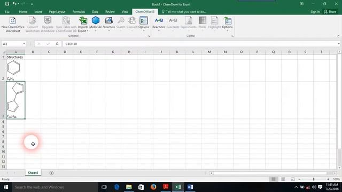Click taskbar Search the web and Windows

(55, 187)
